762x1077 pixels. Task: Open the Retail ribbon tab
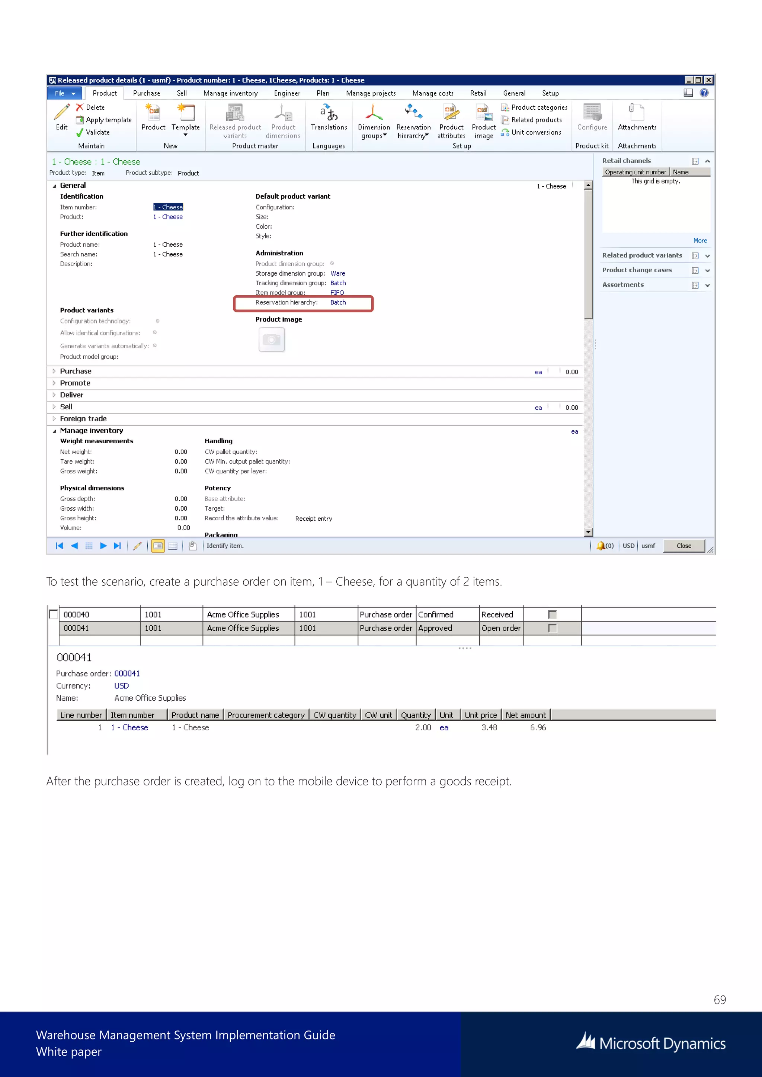click(x=478, y=93)
